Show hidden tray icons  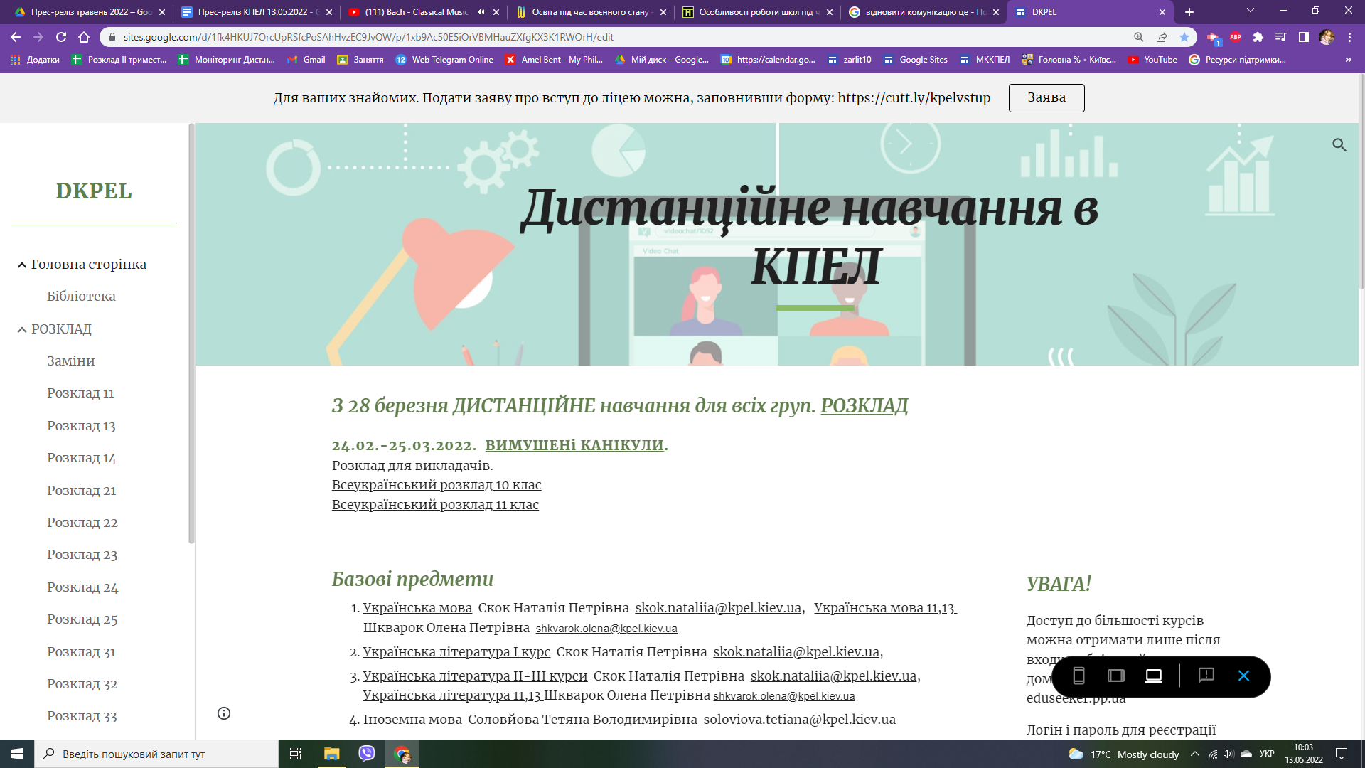point(1195,754)
